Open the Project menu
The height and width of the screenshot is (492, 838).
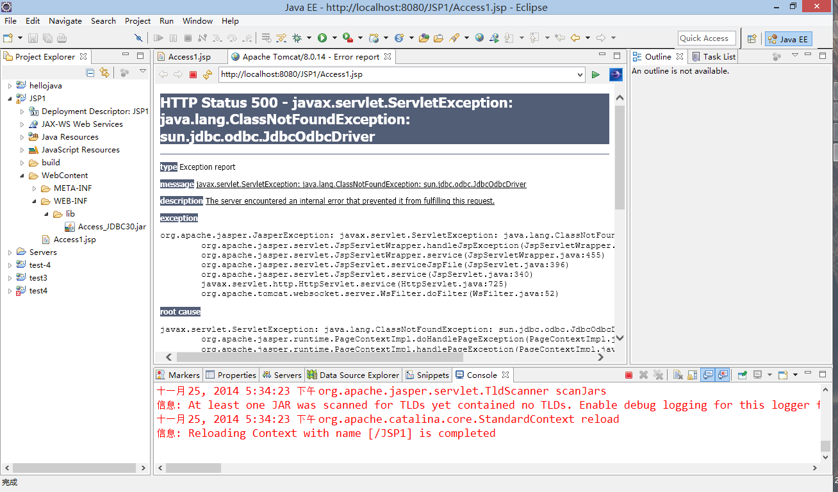[x=138, y=20]
